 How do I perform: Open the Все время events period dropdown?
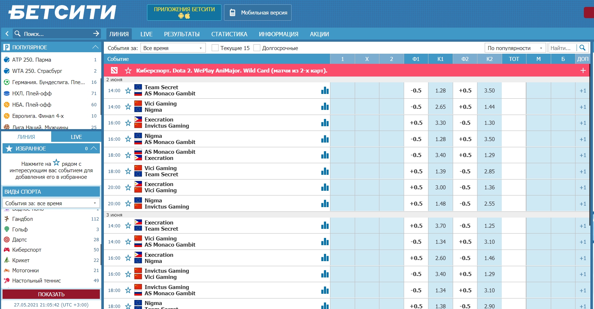pyautogui.click(x=173, y=48)
